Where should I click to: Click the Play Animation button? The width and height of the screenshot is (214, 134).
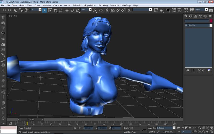coord(187,128)
